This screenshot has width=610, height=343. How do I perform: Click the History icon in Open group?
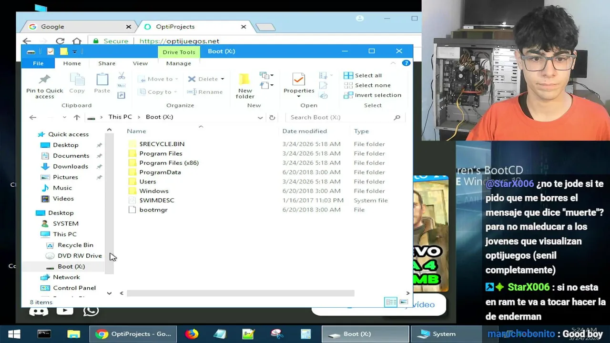tap(324, 96)
